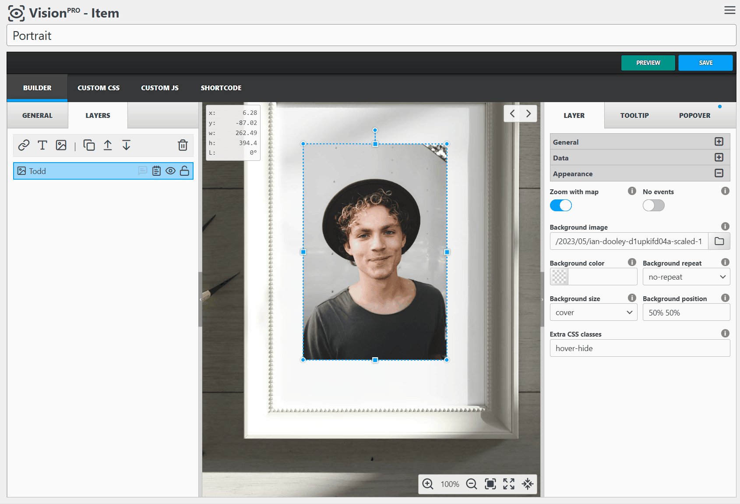Show info for Zoom with map
Screen dimensions: 740x504
click(632, 191)
